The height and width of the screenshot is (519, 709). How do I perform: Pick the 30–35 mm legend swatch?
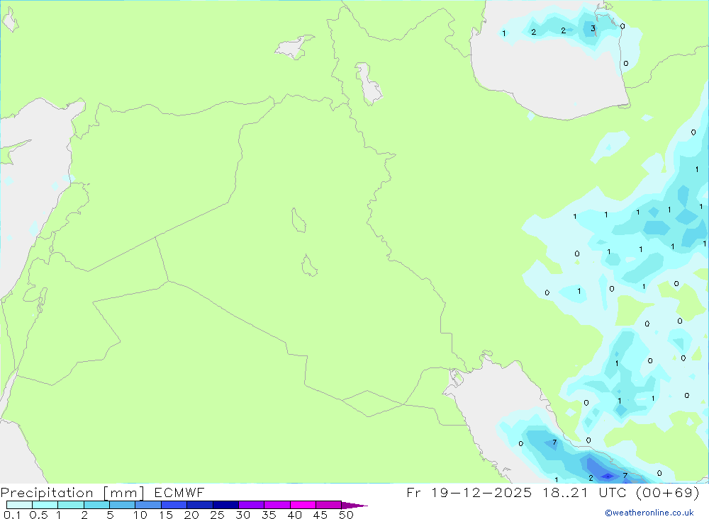251,505
